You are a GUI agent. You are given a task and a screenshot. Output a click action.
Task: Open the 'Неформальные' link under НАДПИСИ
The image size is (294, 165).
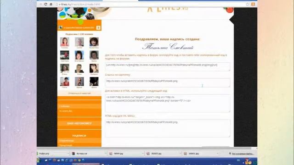[67, 141]
